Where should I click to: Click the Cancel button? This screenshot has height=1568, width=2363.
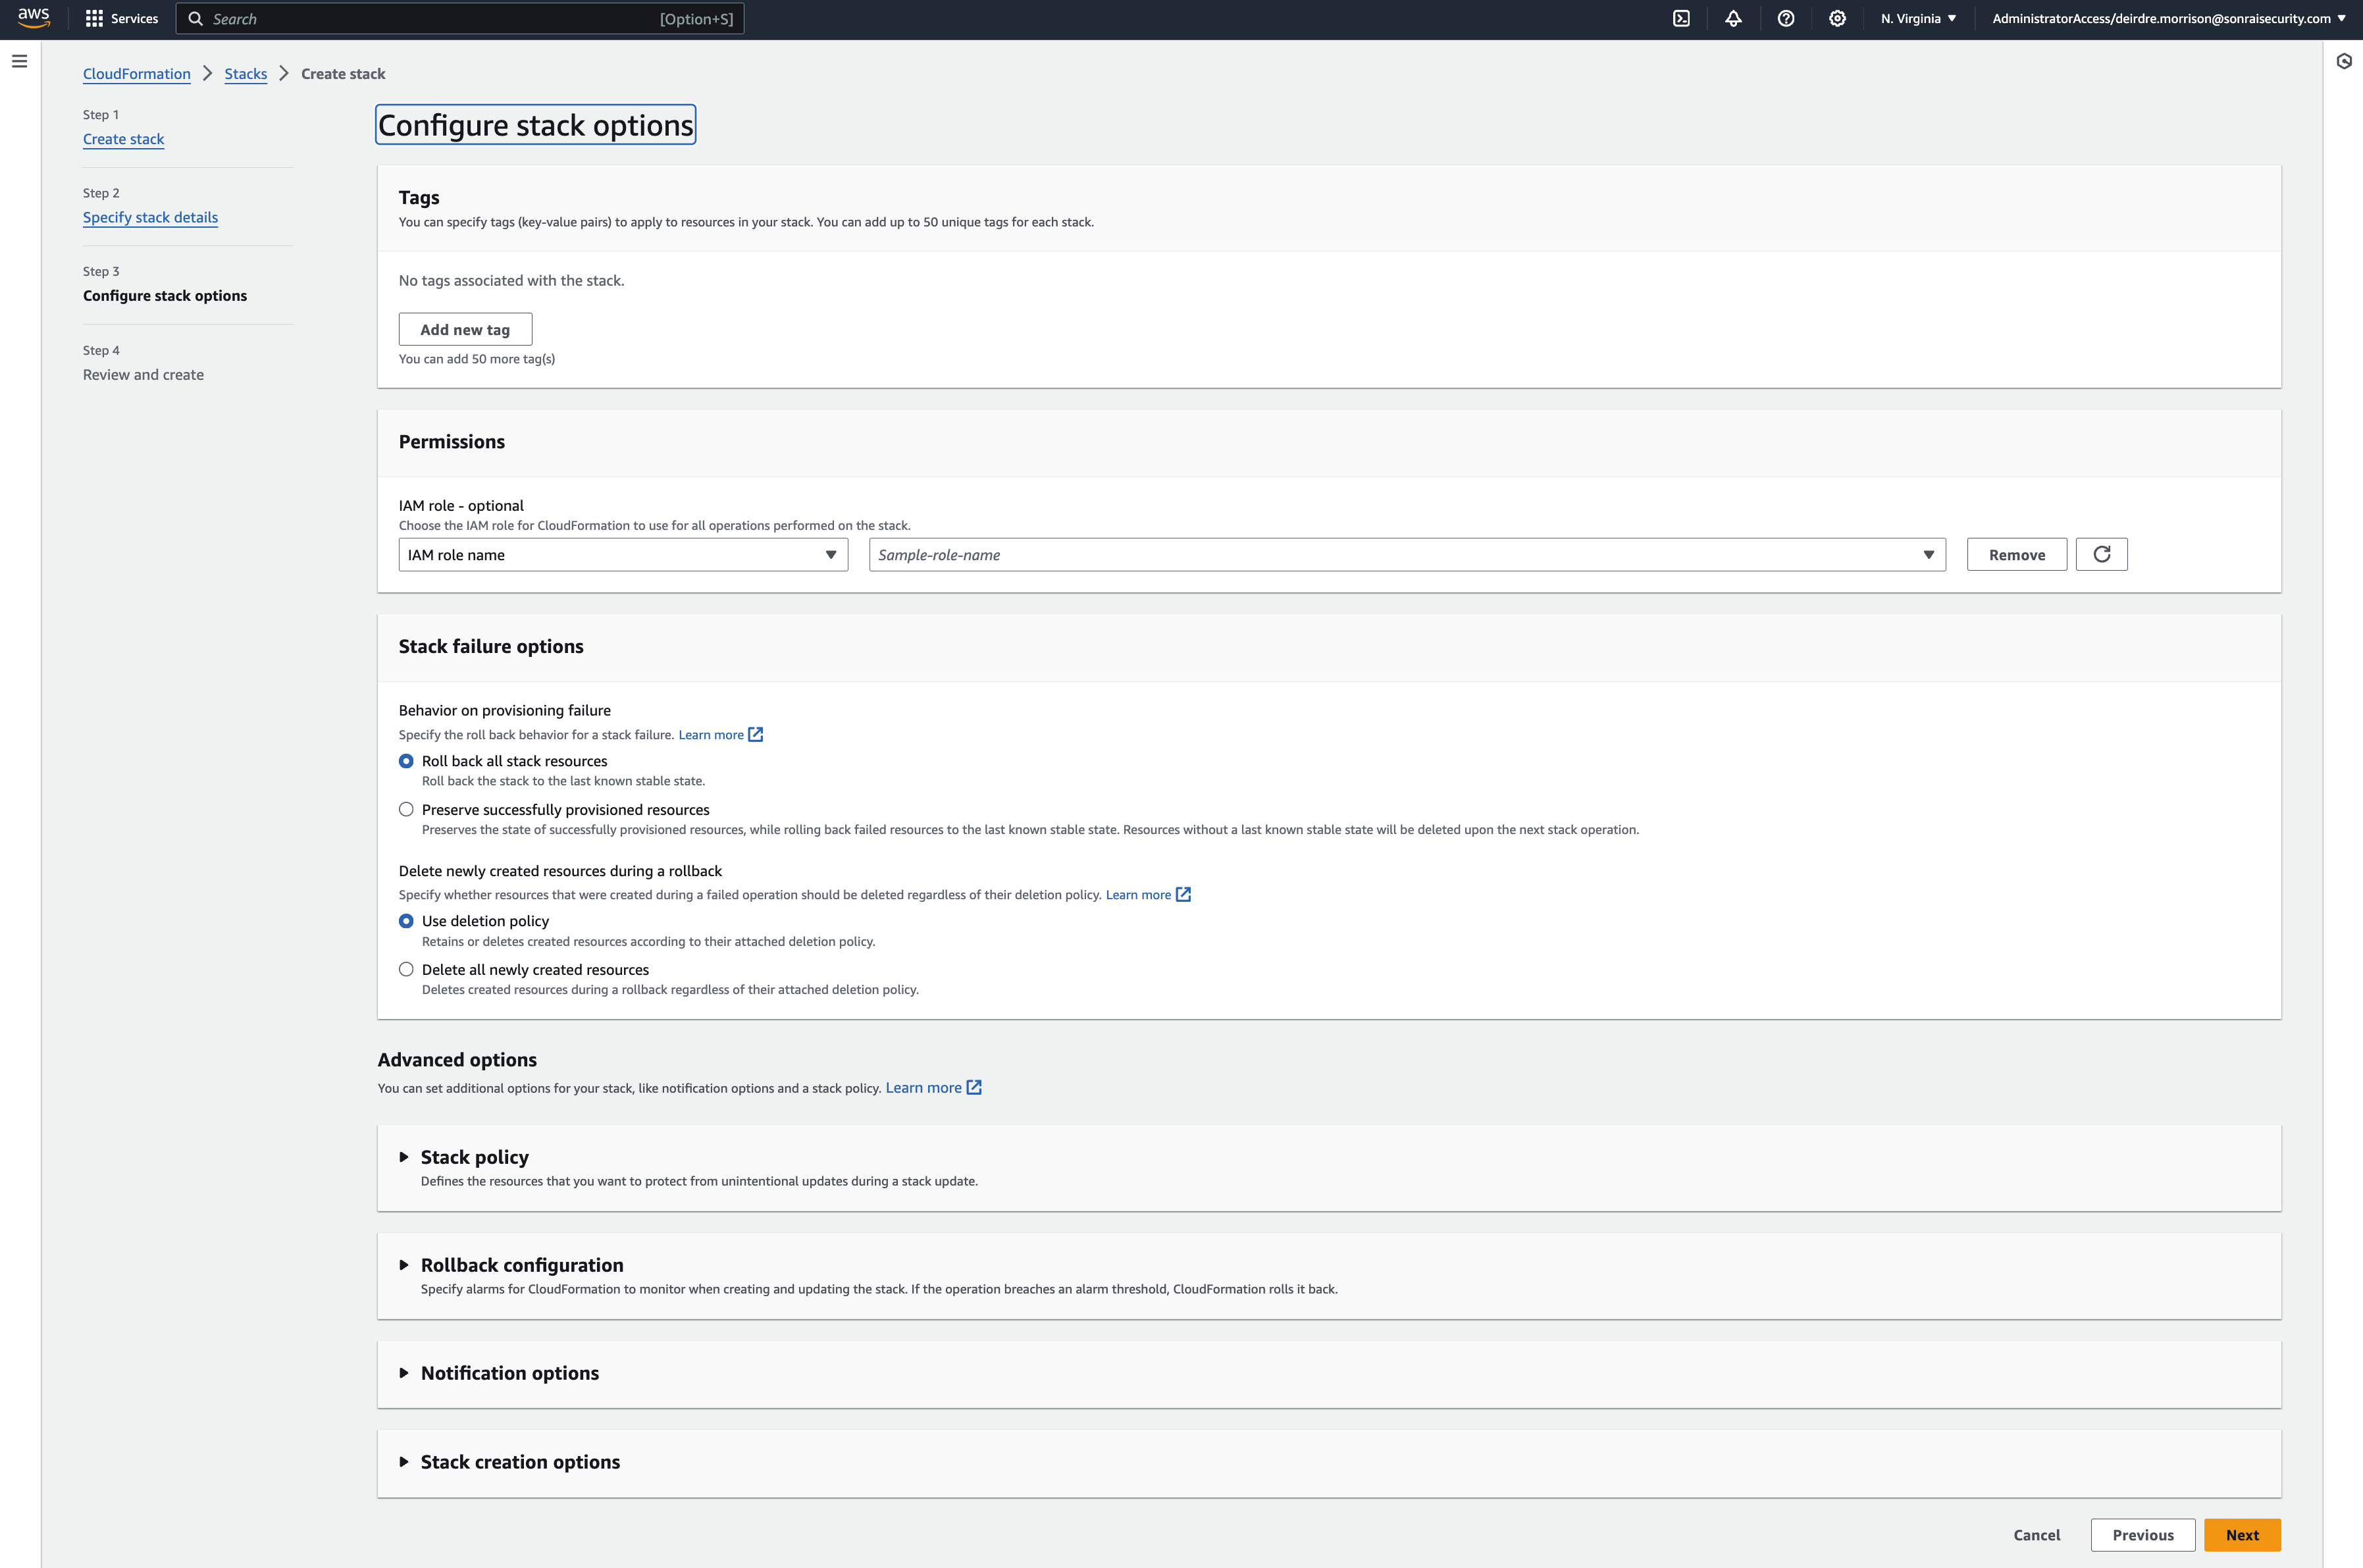2036,1535
